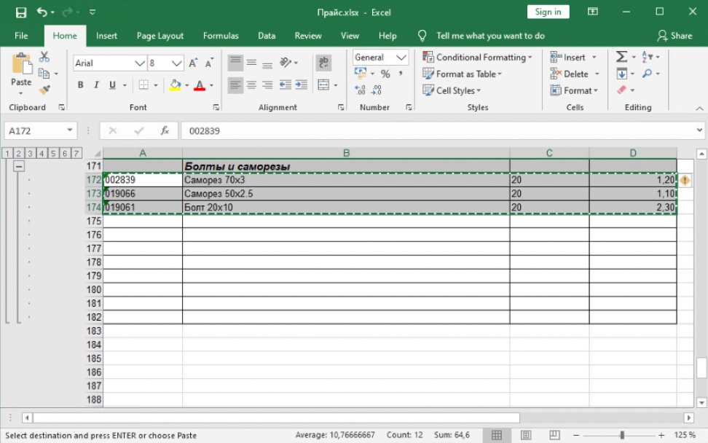Open the Arial font name dropdown
Viewport: 708px width, 443px height.
[140, 63]
